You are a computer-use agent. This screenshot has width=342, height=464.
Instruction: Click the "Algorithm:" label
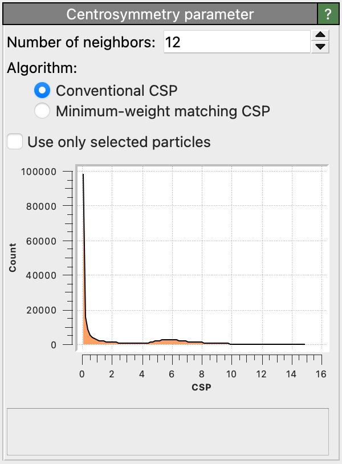[x=41, y=68]
